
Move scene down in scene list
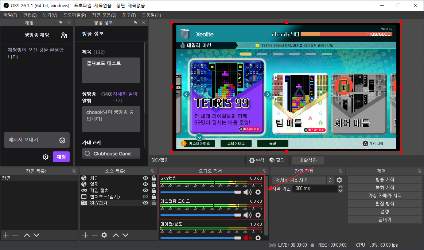point(36,235)
